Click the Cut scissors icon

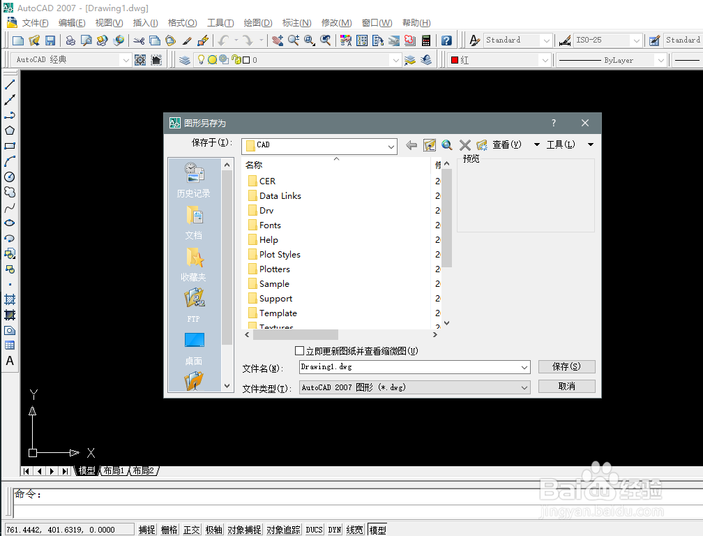tap(139, 40)
